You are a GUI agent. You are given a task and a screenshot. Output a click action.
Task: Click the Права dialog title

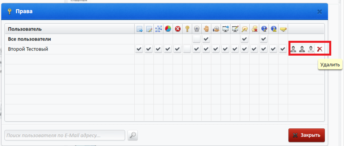[24, 11]
